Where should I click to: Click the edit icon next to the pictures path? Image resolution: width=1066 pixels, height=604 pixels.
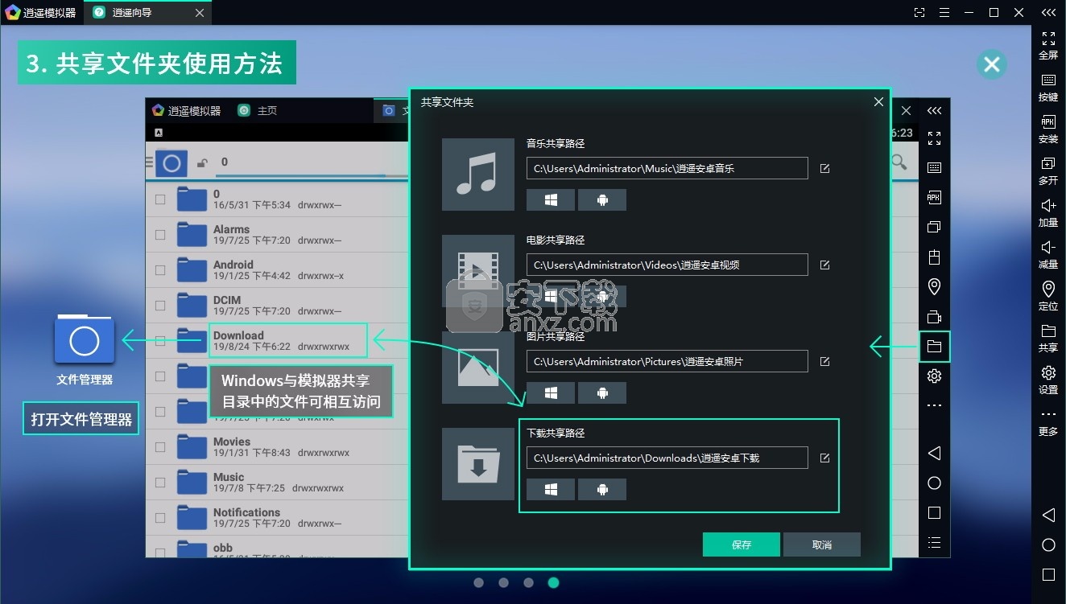824,361
